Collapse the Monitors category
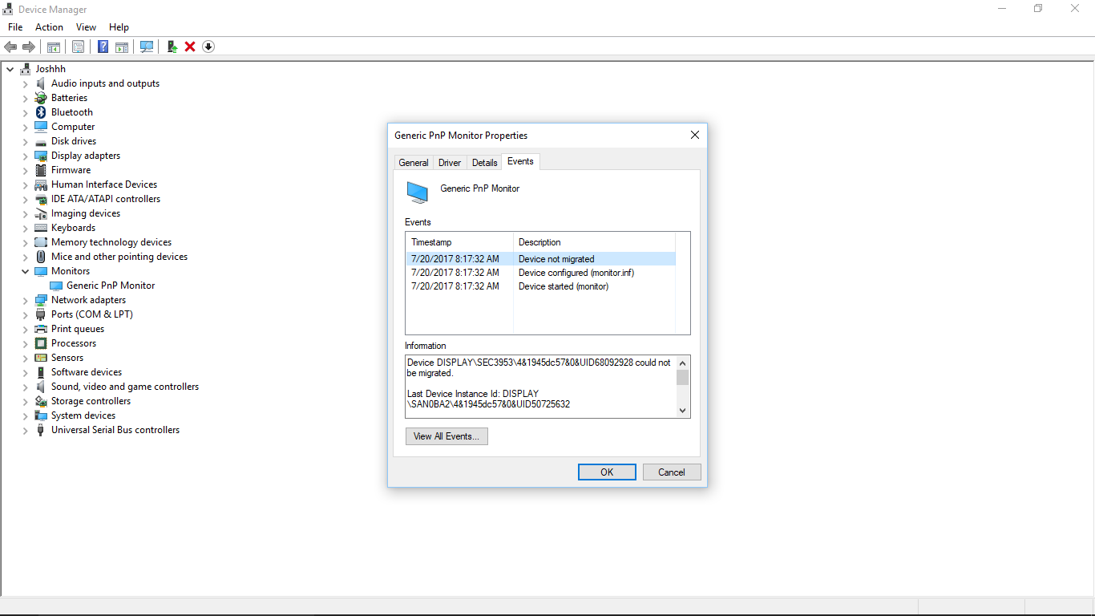1095x616 pixels. [24, 270]
